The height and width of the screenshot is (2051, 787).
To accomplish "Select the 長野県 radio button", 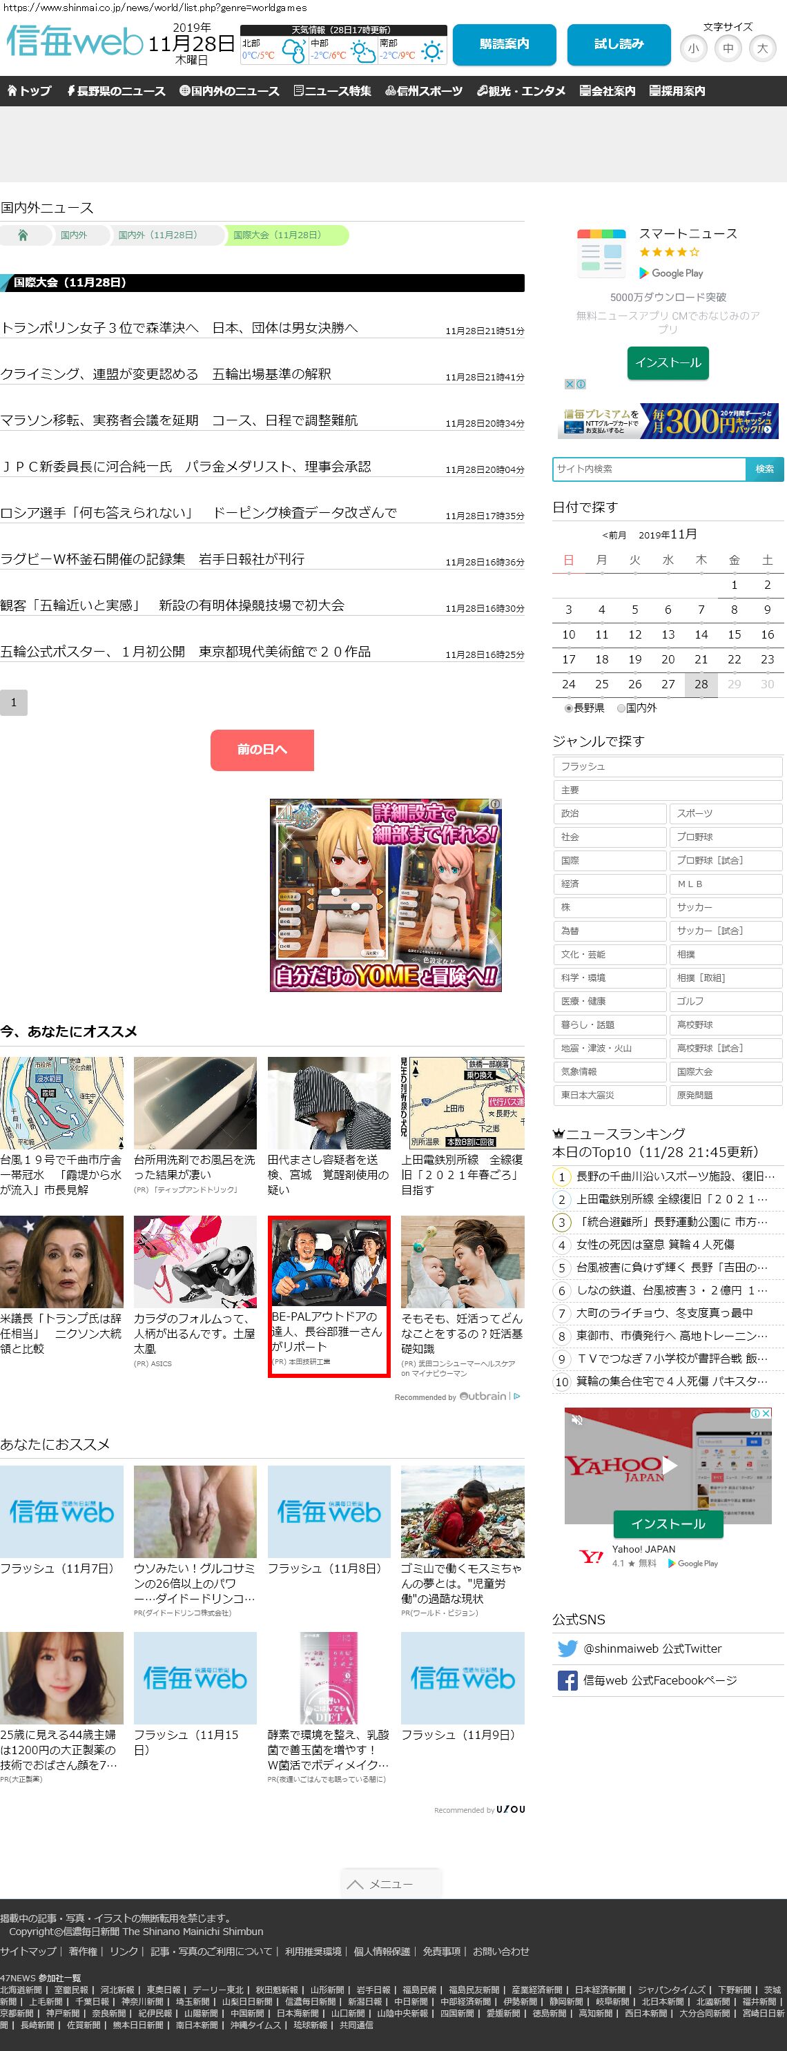I will click(x=569, y=708).
